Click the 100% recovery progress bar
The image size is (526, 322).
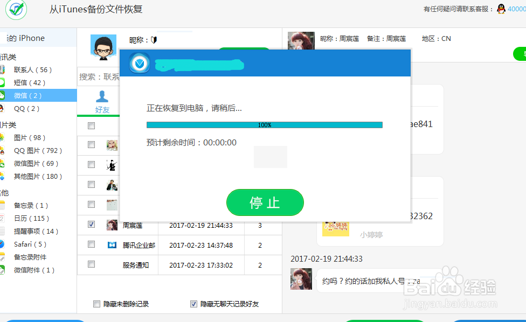264,125
